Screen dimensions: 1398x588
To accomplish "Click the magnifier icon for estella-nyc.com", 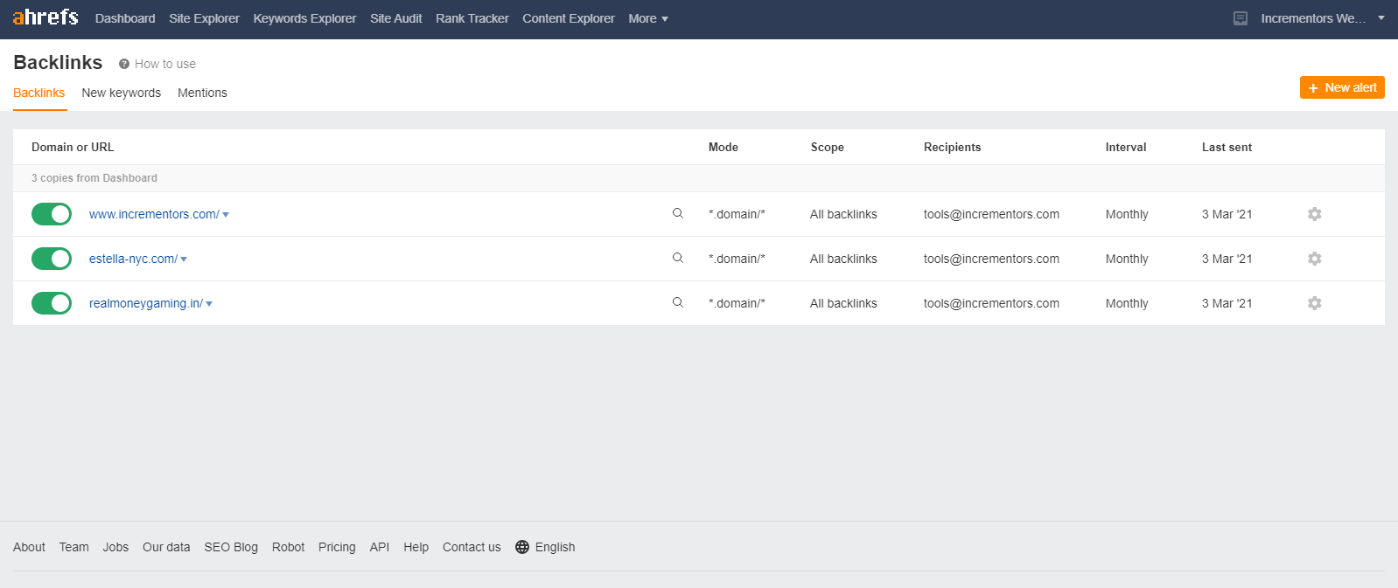I will pyautogui.click(x=677, y=258).
